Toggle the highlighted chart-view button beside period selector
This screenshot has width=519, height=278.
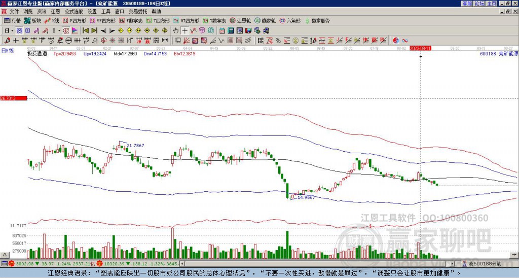click(19, 31)
